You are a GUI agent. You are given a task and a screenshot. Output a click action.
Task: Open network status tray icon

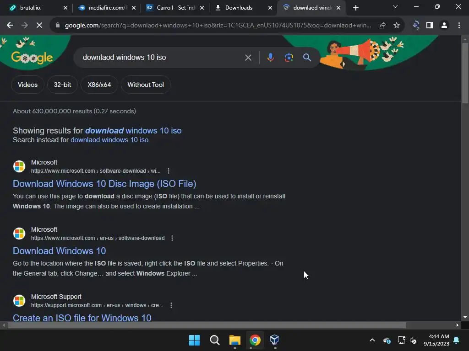[x=401, y=340]
